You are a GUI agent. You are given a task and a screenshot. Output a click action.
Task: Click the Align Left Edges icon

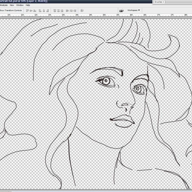click(x=41, y=10)
